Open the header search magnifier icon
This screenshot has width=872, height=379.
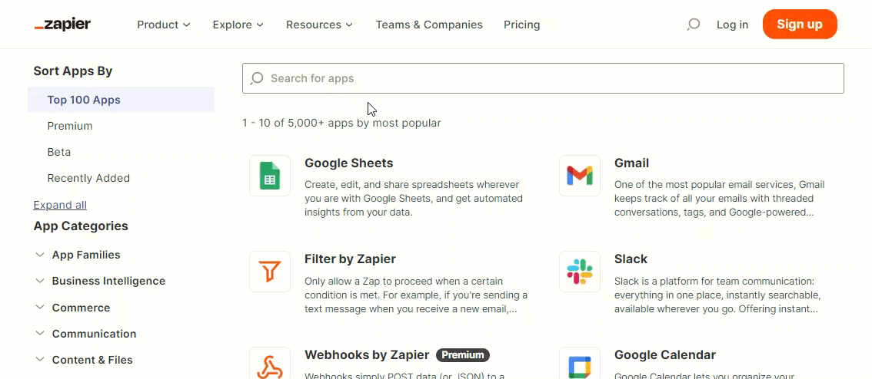[x=693, y=25]
